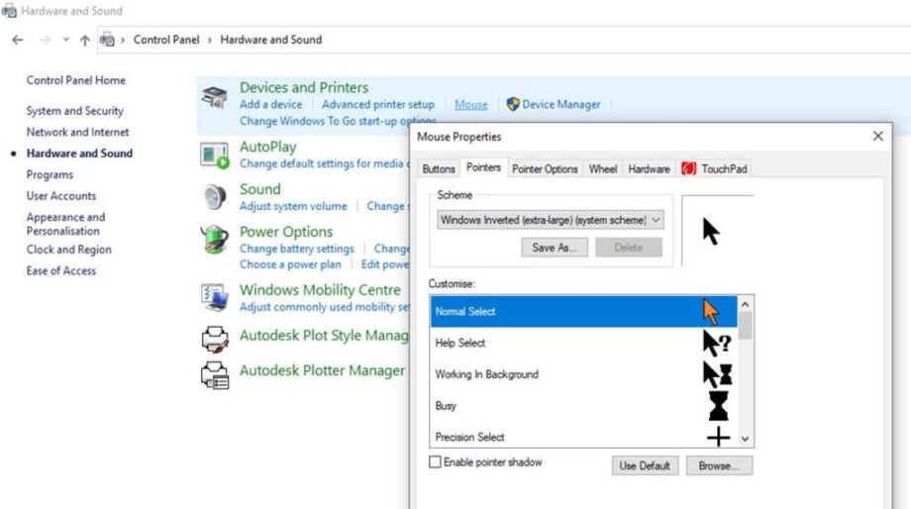
Task: Click the back arrow in address bar
Action: click(x=18, y=40)
